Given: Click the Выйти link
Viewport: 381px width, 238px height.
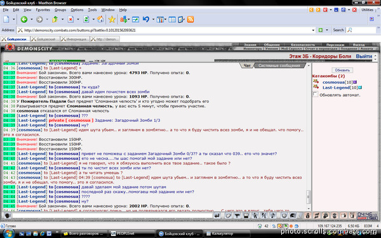Looking at the screenshot, I should pos(364,56).
